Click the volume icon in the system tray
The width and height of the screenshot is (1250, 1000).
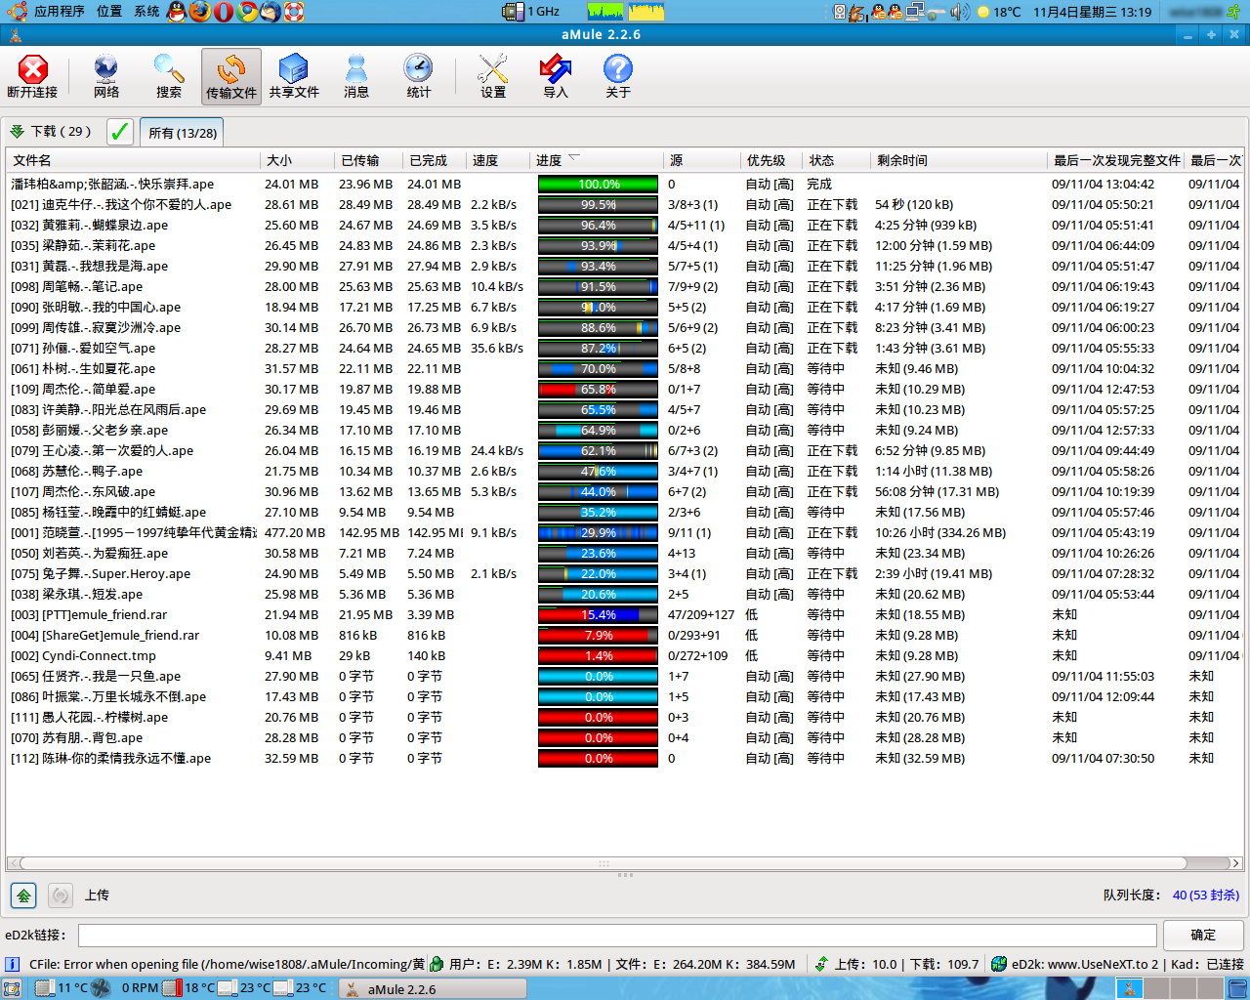coord(959,12)
